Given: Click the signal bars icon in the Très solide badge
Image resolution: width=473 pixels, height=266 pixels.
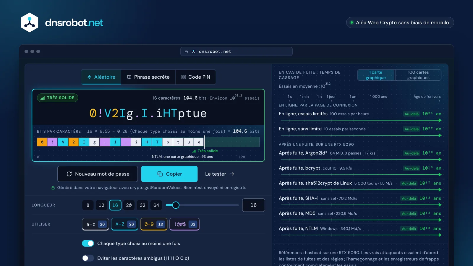Looking at the screenshot, I should (x=43, y=98).
